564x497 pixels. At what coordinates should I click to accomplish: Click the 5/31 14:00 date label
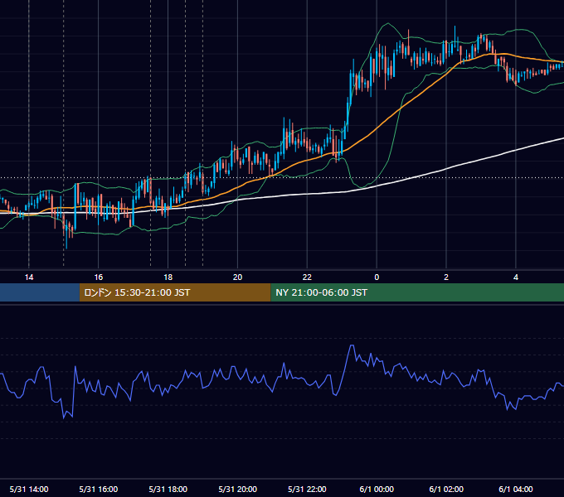(x=29, y=489)
